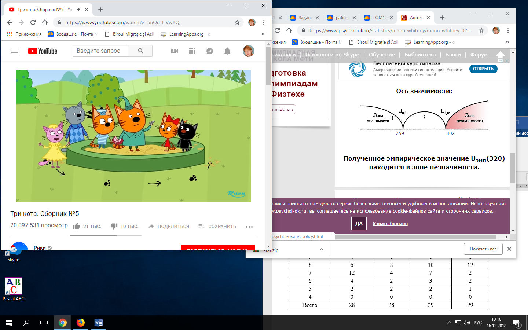Reload the psychol-ok page
The width and height of the screenshot is (528, 330).
[x=277, y=30]
